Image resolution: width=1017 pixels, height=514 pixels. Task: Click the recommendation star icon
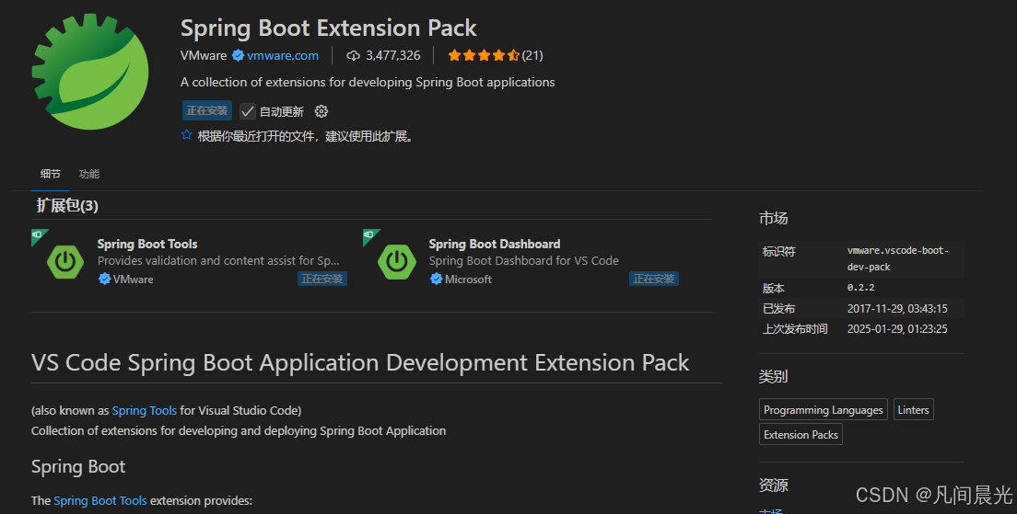click(x=187, y=135)
